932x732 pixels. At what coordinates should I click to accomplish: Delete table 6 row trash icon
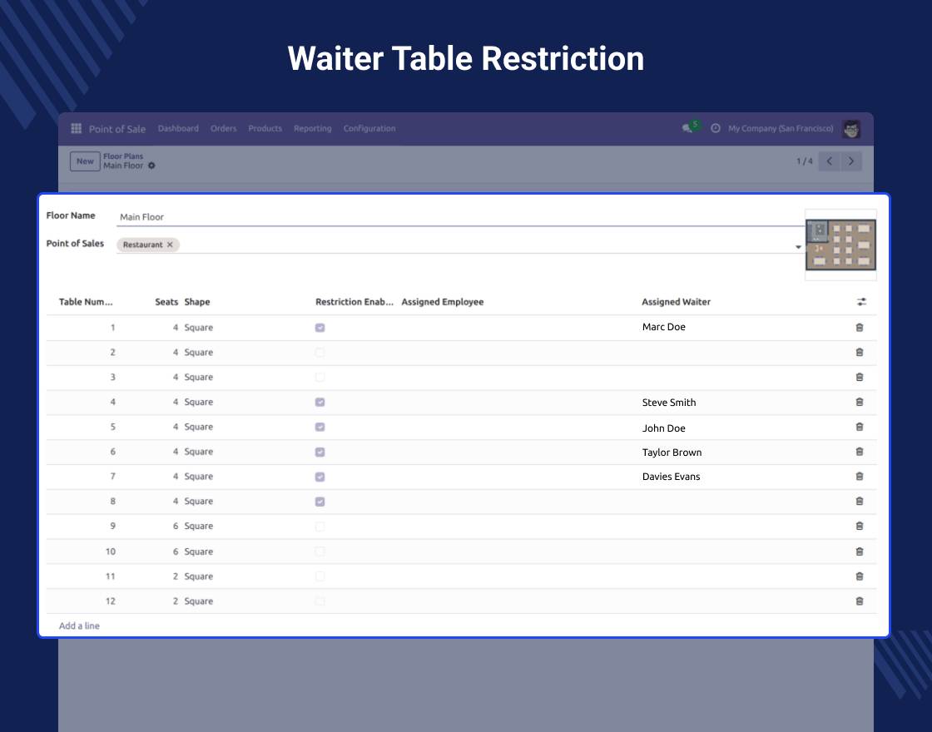860,452
